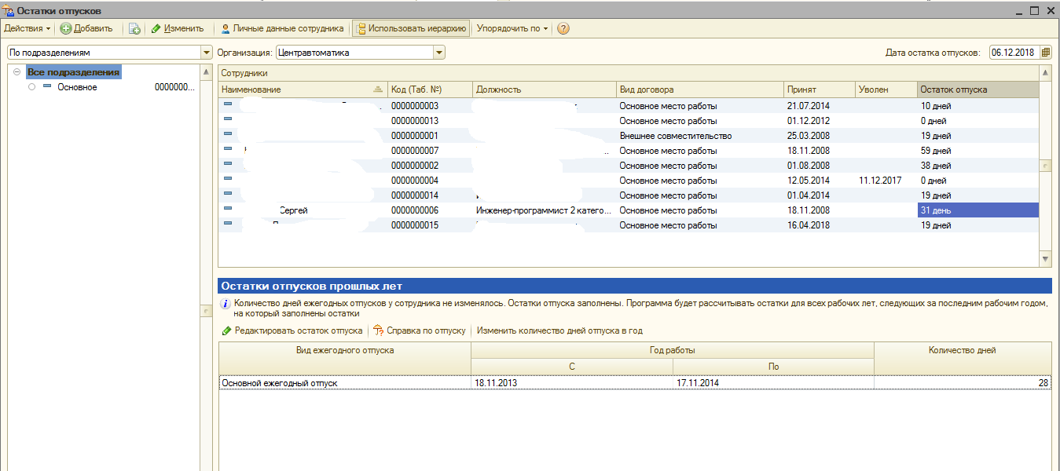Open Личные данные сотрудника
Viewport: 1060px width, 471px height.
click(x=282, y=28)
